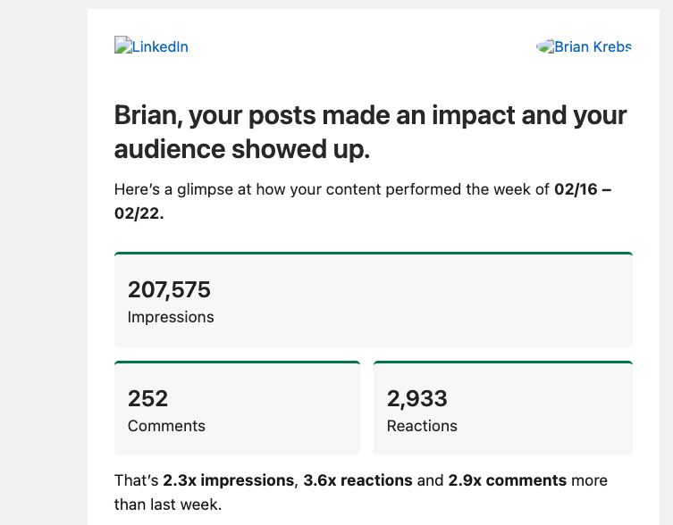Click the green top border of Reactions card
The width and height of the screenshot is (673, 525).
502,362
